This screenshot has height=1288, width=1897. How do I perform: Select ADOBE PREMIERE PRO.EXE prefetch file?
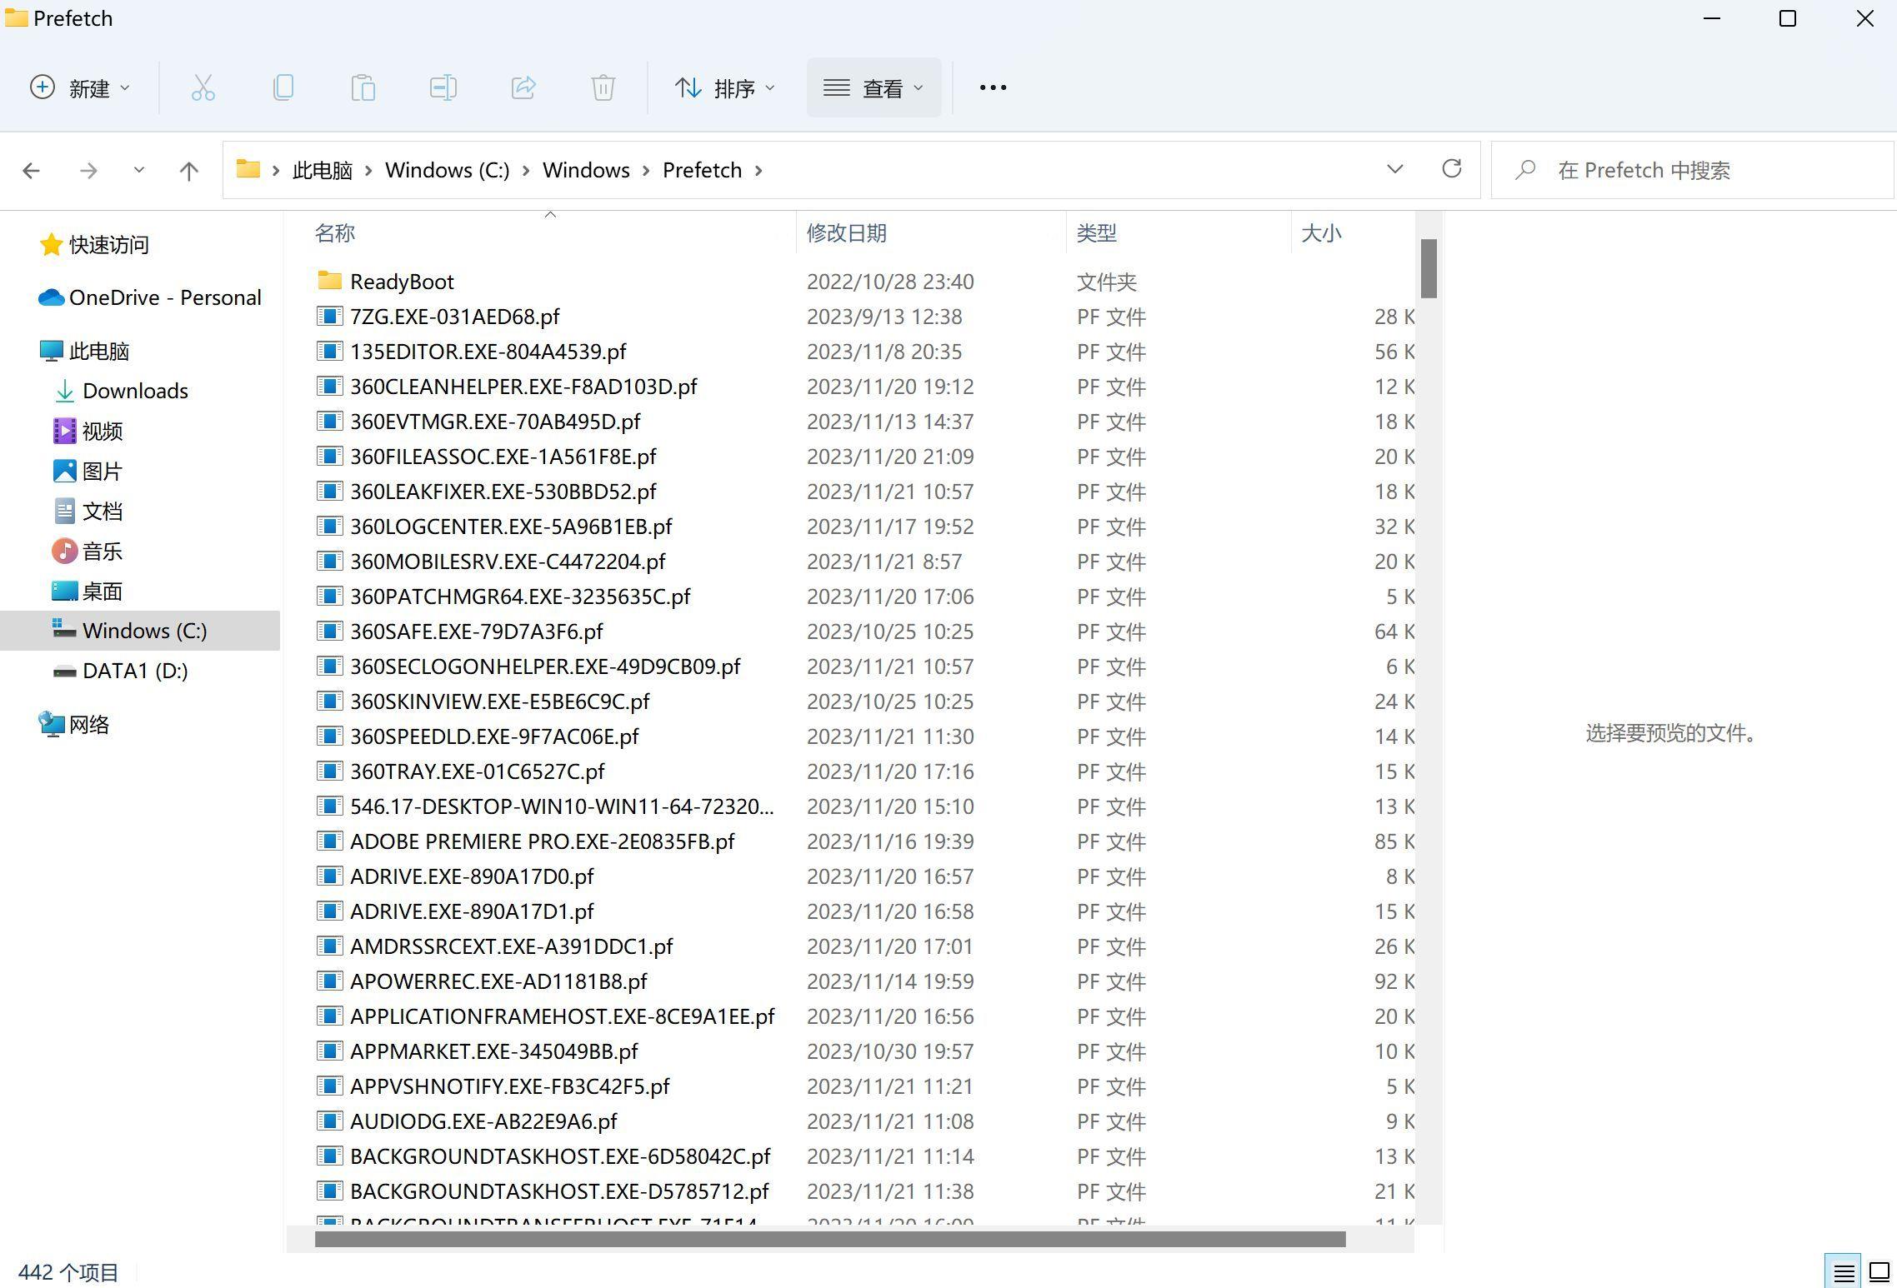[x=543, y=840]
